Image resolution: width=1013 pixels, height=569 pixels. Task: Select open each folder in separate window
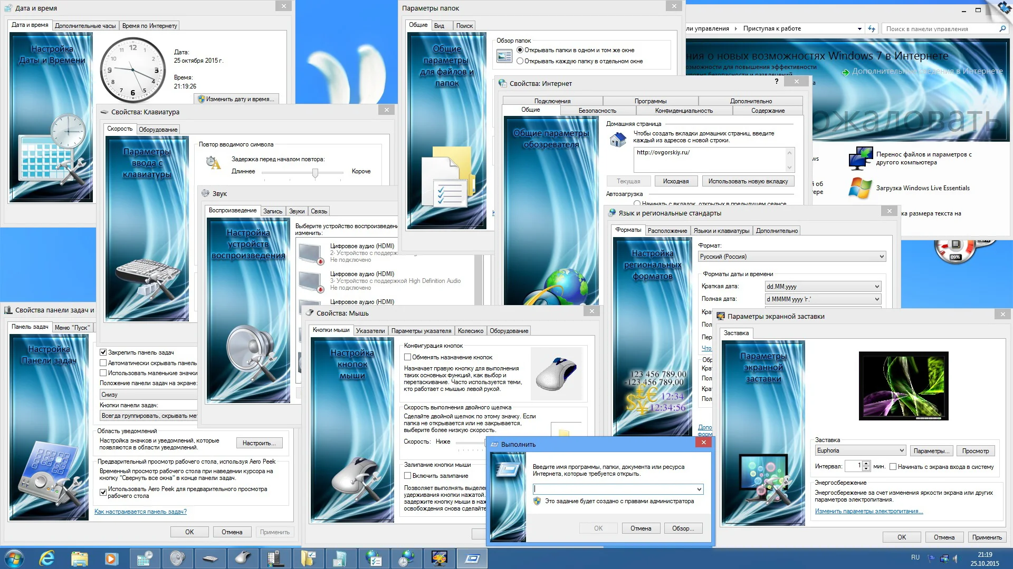point(520,61)
